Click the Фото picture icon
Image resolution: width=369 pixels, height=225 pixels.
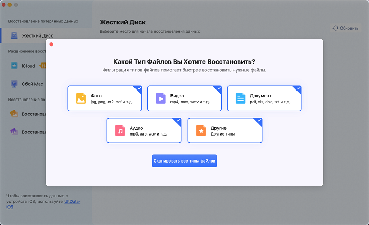[81, 98]
